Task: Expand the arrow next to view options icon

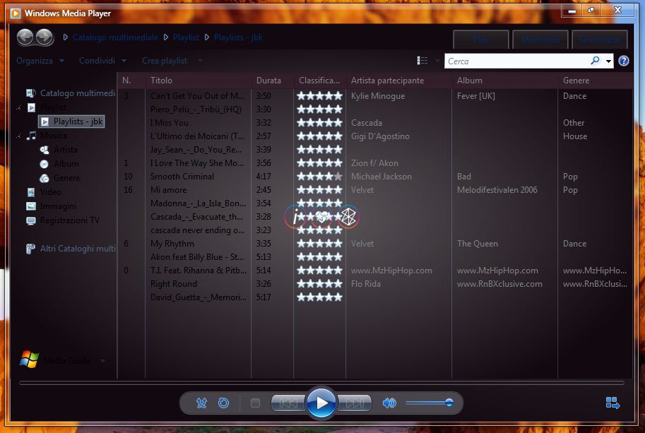Action: 437,61
